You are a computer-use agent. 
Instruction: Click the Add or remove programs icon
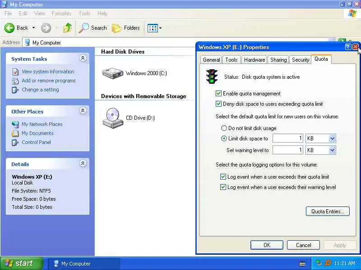[x=15, y=81]
